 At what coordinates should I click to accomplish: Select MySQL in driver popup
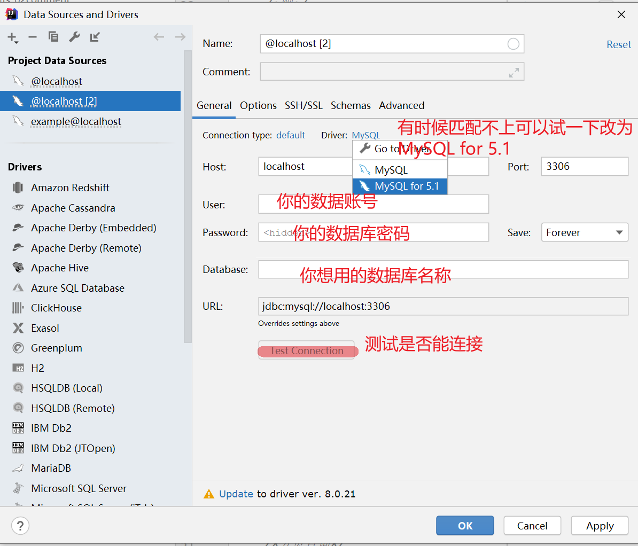tap(400, 170)
